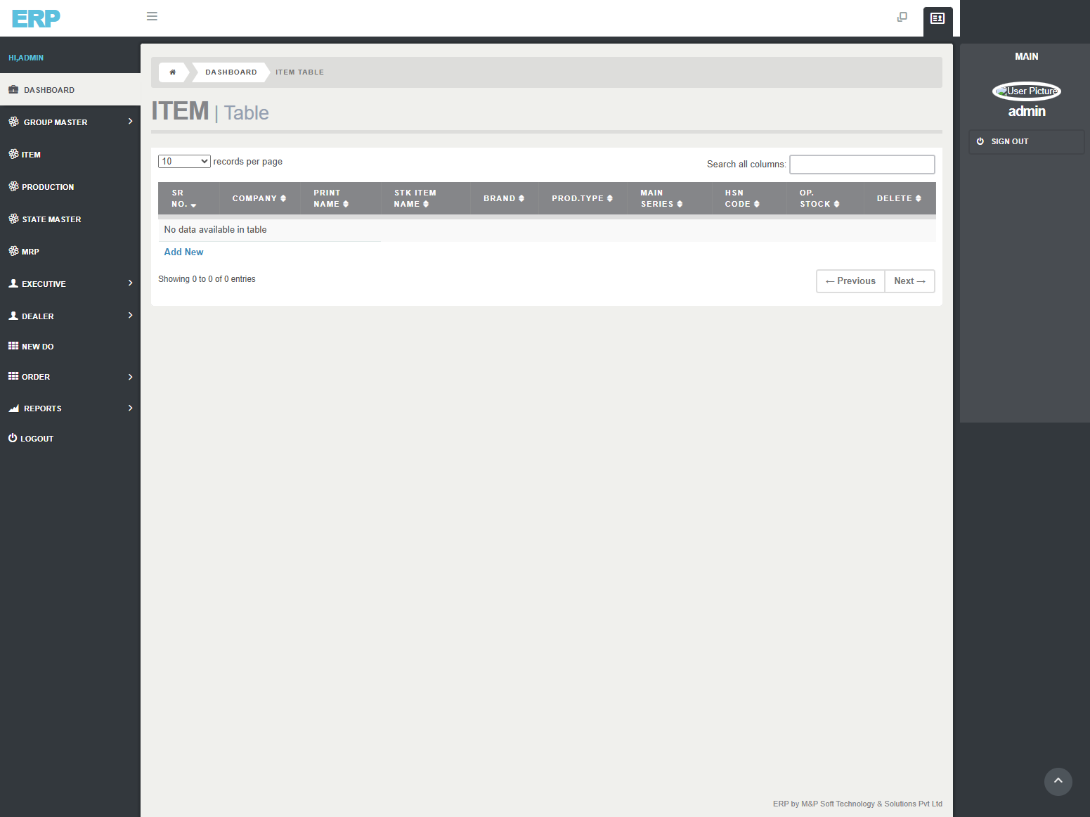Go to State Master page
The image size is (1090, 817).
pos(51,219)
